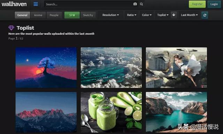Click the camera image-search icon
This screenshot has height=134, width=223.
point(135,4)
